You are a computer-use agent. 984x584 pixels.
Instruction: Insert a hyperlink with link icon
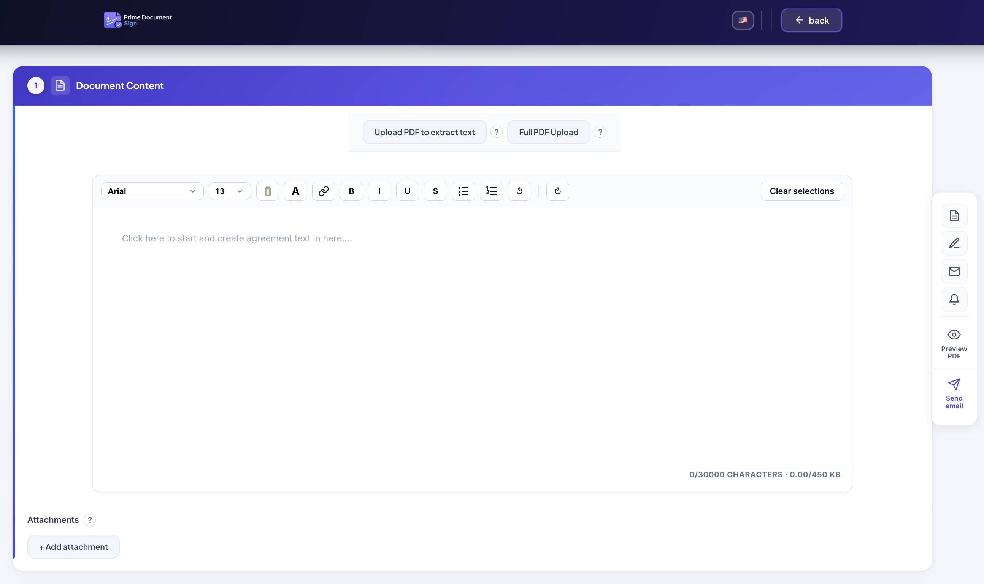click(x=324, y=191)
